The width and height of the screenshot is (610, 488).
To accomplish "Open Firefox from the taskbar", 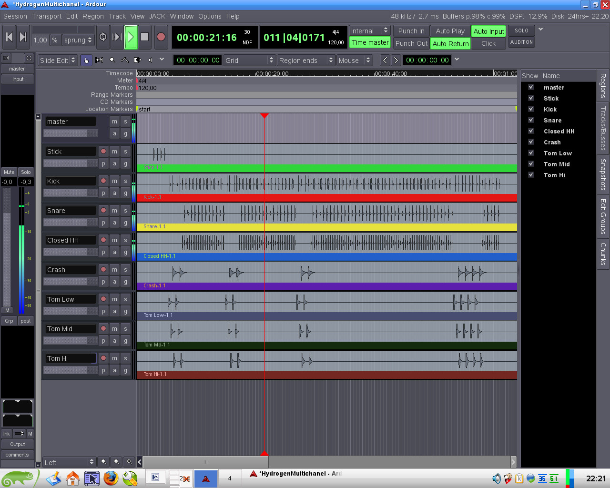I will point(111,478).
